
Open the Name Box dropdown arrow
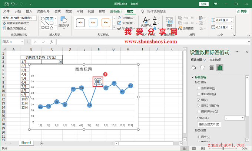pyautogui.click(x=22, y=42)
